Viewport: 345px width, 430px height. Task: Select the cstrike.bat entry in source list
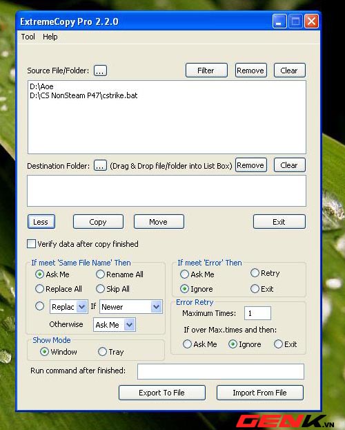pos(83,95)
